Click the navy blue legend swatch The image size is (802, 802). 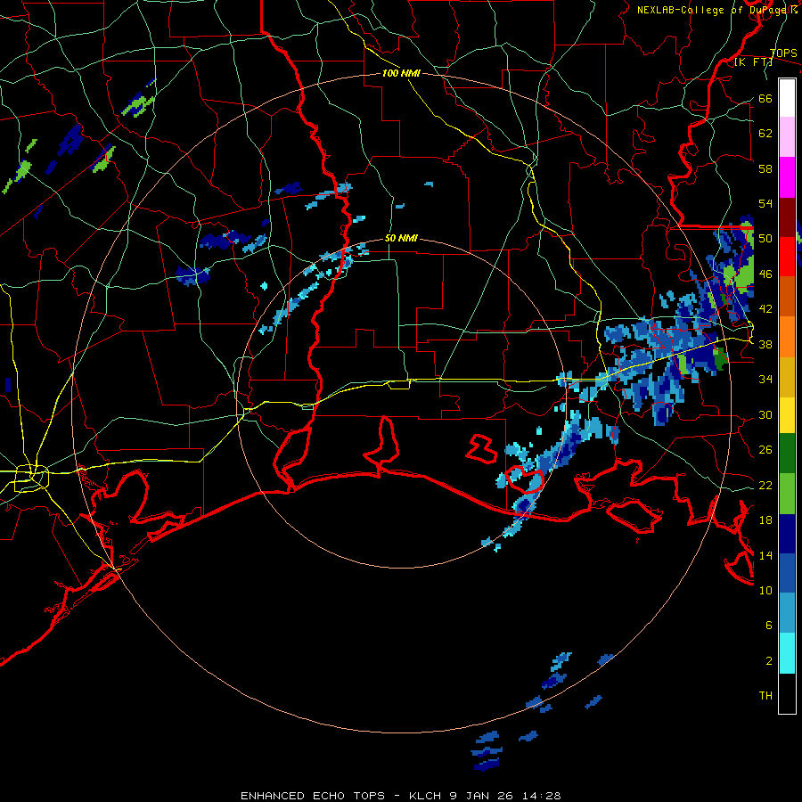(x=787, y=534)
